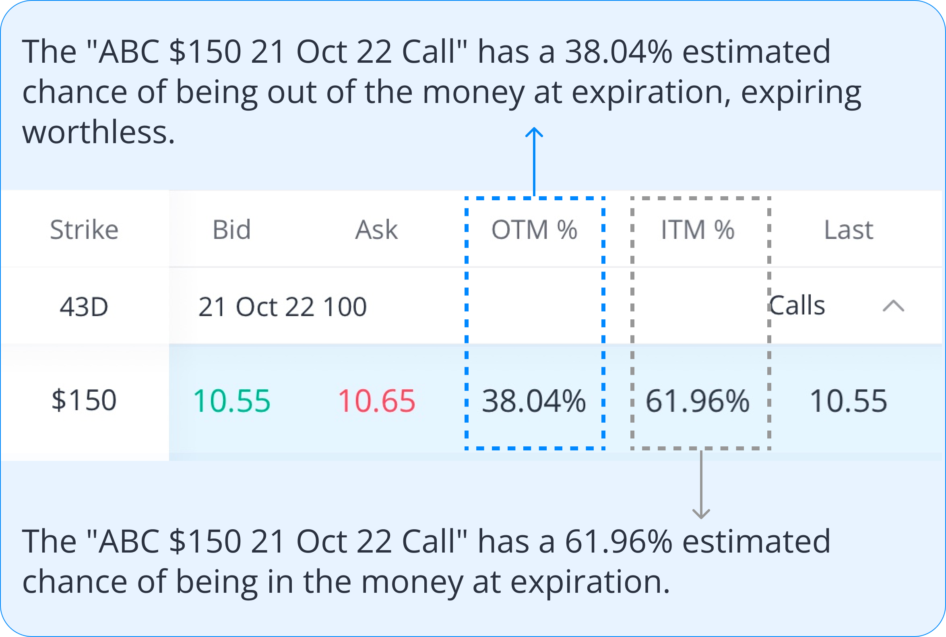Select the OTM % column header

(534, 230)
